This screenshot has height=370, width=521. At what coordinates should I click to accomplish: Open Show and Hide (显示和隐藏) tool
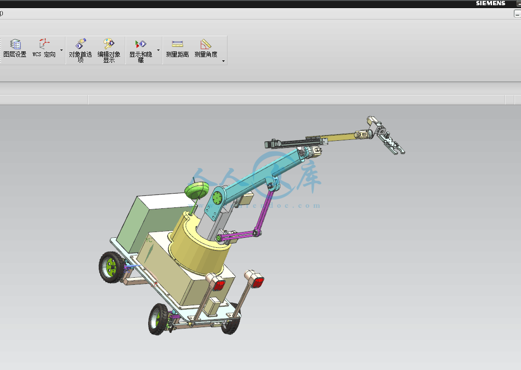[x=141, y=49]
